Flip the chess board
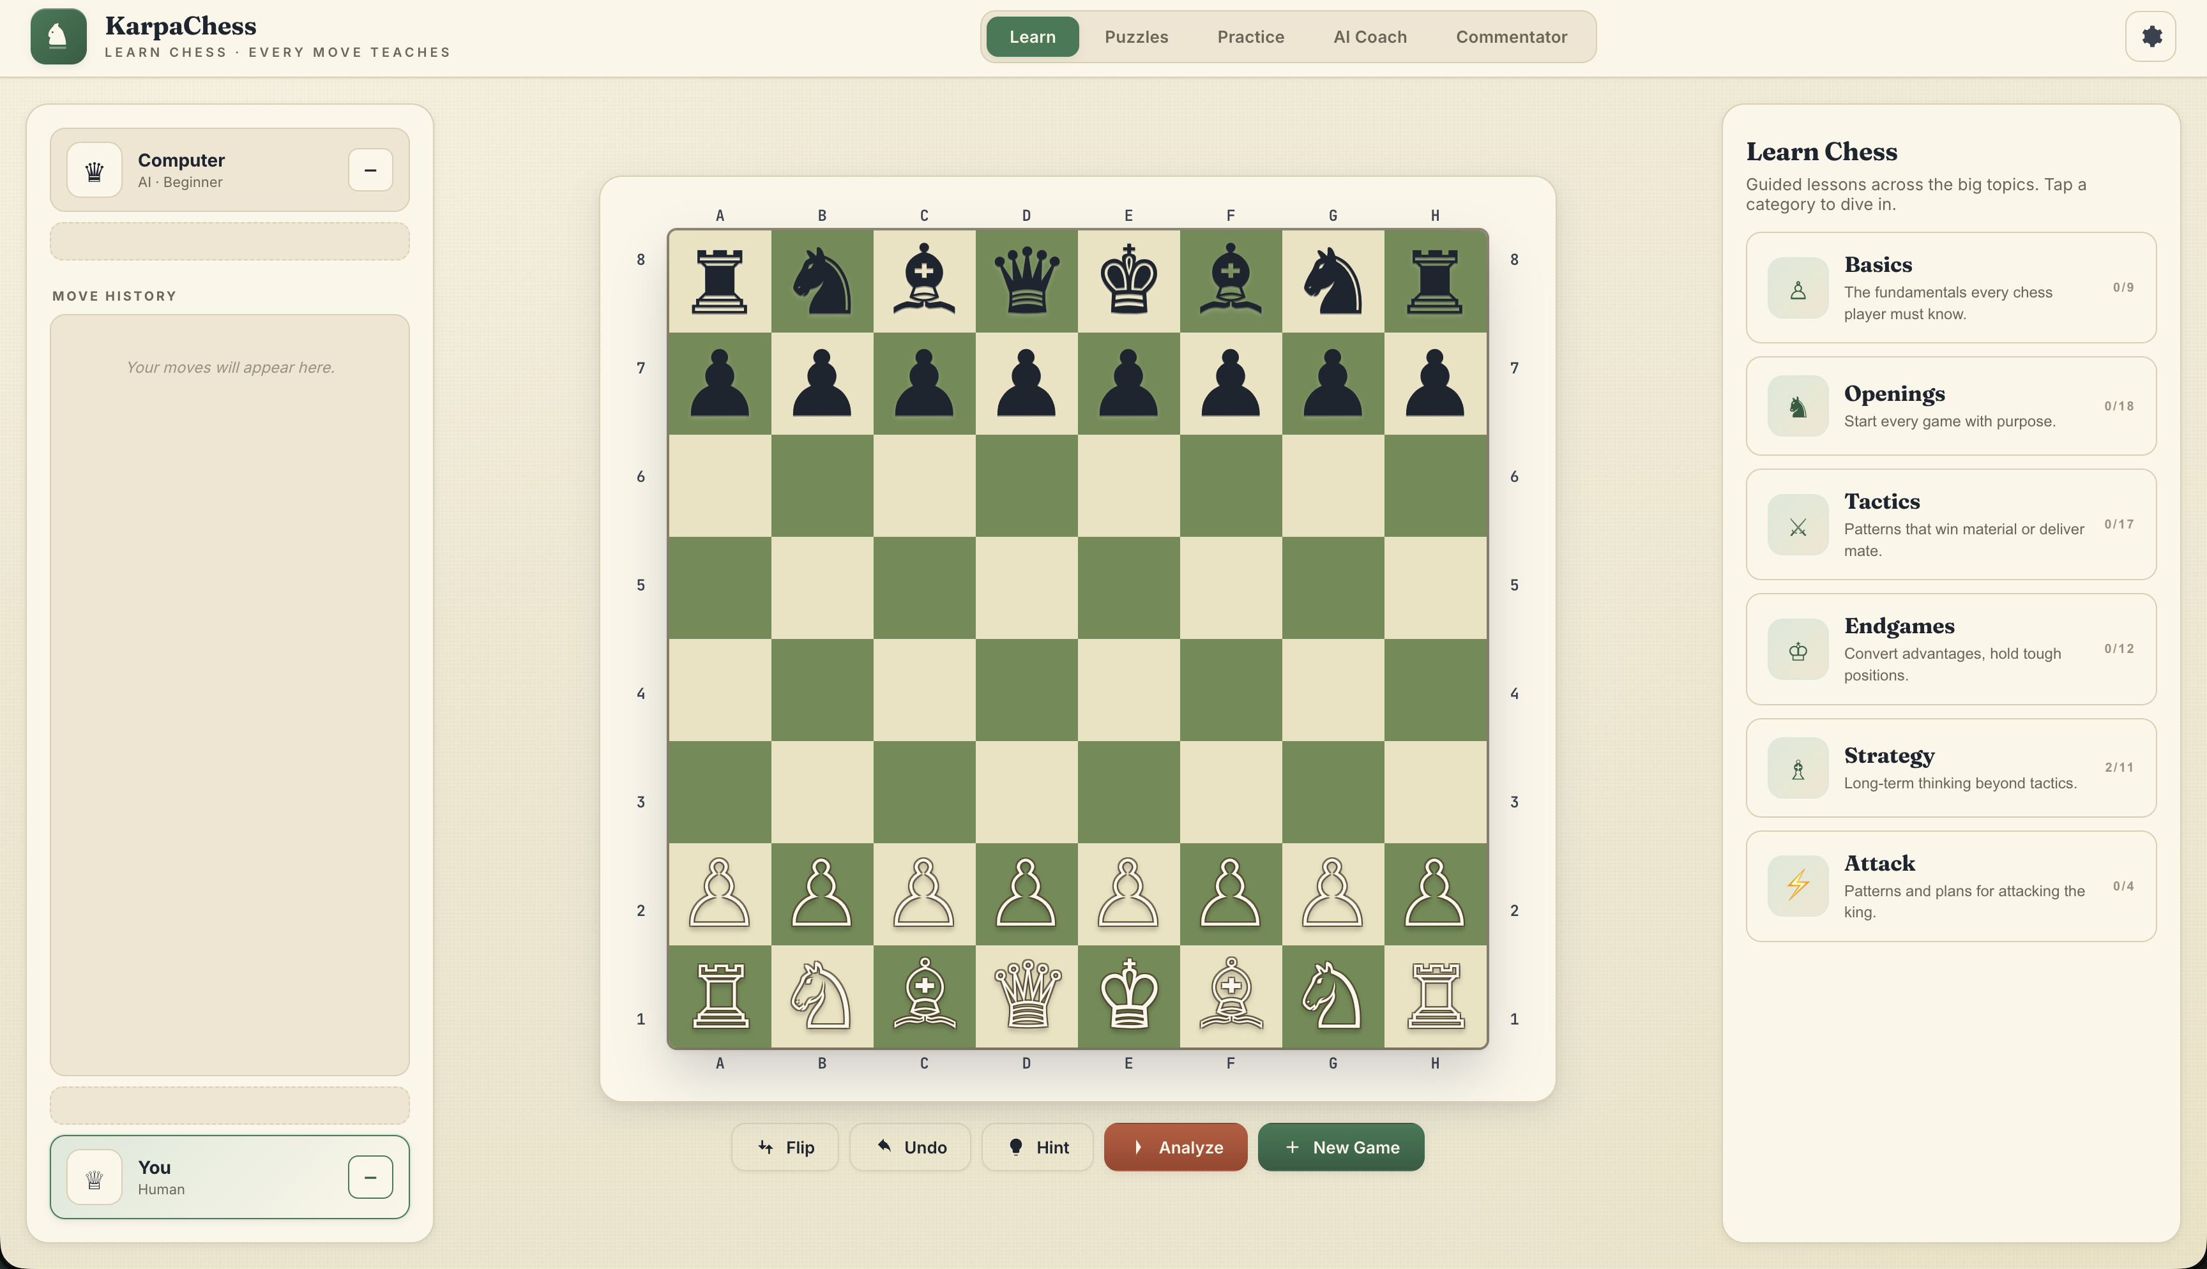This screenshot has width=2207, height=1269. (x=784, y=1146)
